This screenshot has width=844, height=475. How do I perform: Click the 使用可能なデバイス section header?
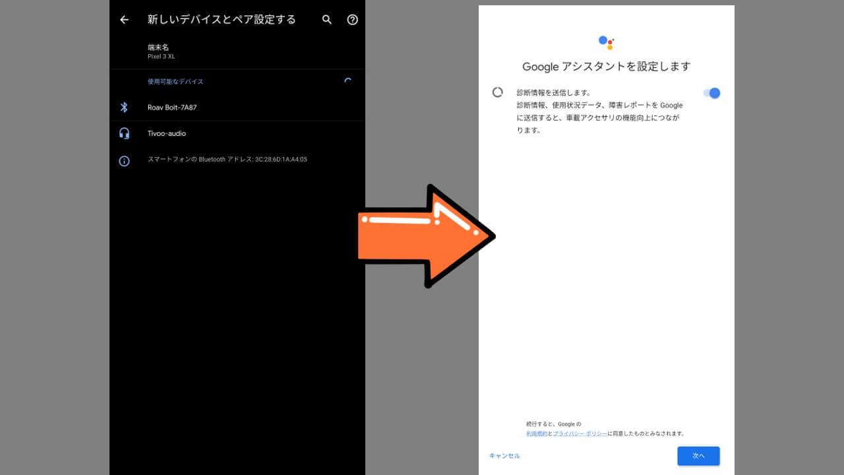pyautogui.click(x=175, y=82)
